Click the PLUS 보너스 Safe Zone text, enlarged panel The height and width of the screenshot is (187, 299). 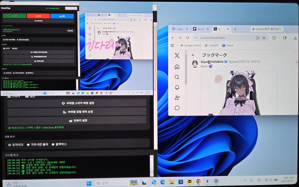[36, 127]
